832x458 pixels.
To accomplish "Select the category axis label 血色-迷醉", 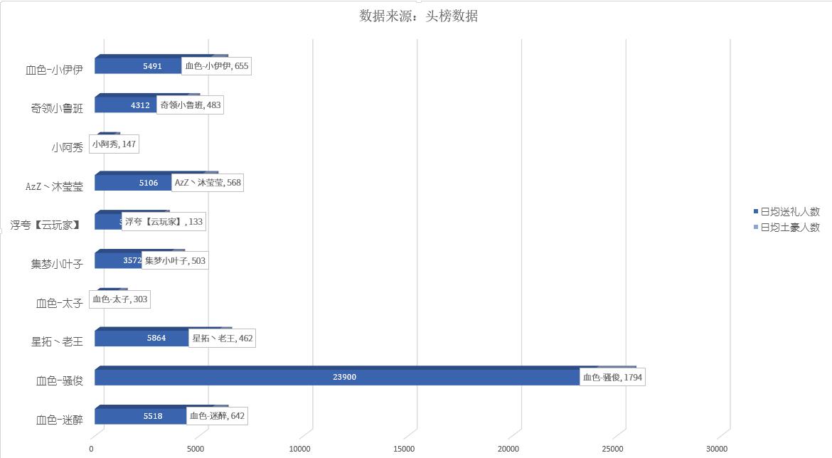I will (60, 420).
